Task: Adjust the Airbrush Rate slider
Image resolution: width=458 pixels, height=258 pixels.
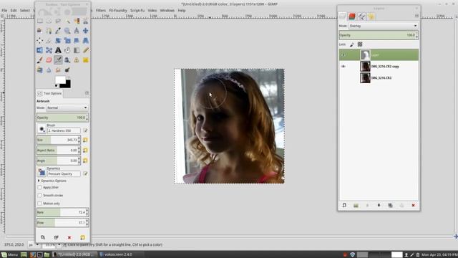Action: tap(62, 212)
